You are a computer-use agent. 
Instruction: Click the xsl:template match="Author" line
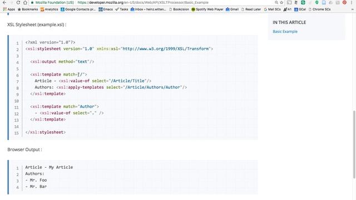pyautogui.click(x=65, y=107)
